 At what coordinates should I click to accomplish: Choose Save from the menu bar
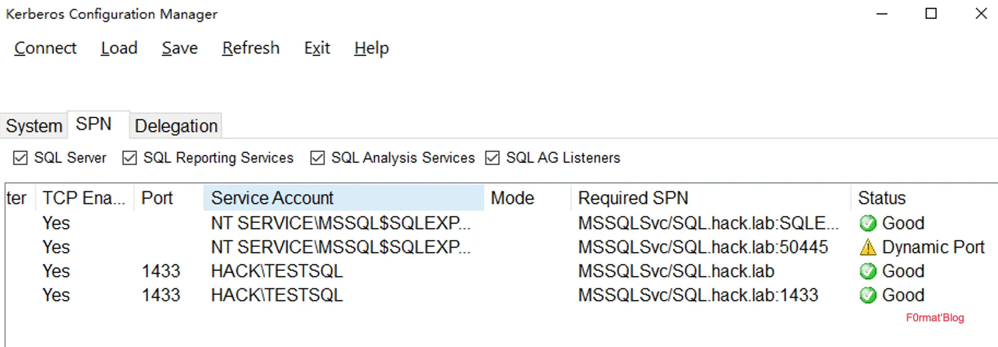[x=179, y=48]
